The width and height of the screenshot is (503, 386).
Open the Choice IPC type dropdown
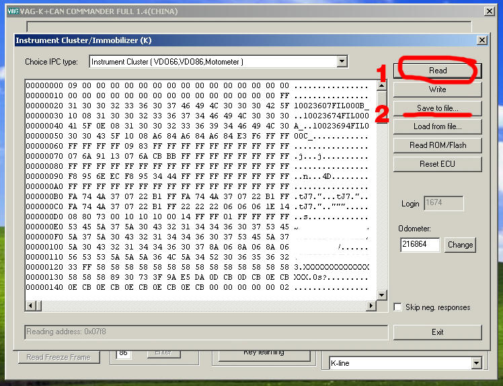click(x=342, y=61)
